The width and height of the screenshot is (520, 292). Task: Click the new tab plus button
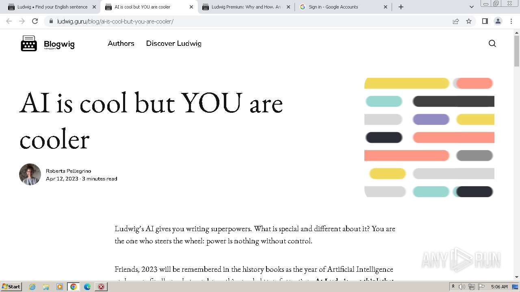401,7
